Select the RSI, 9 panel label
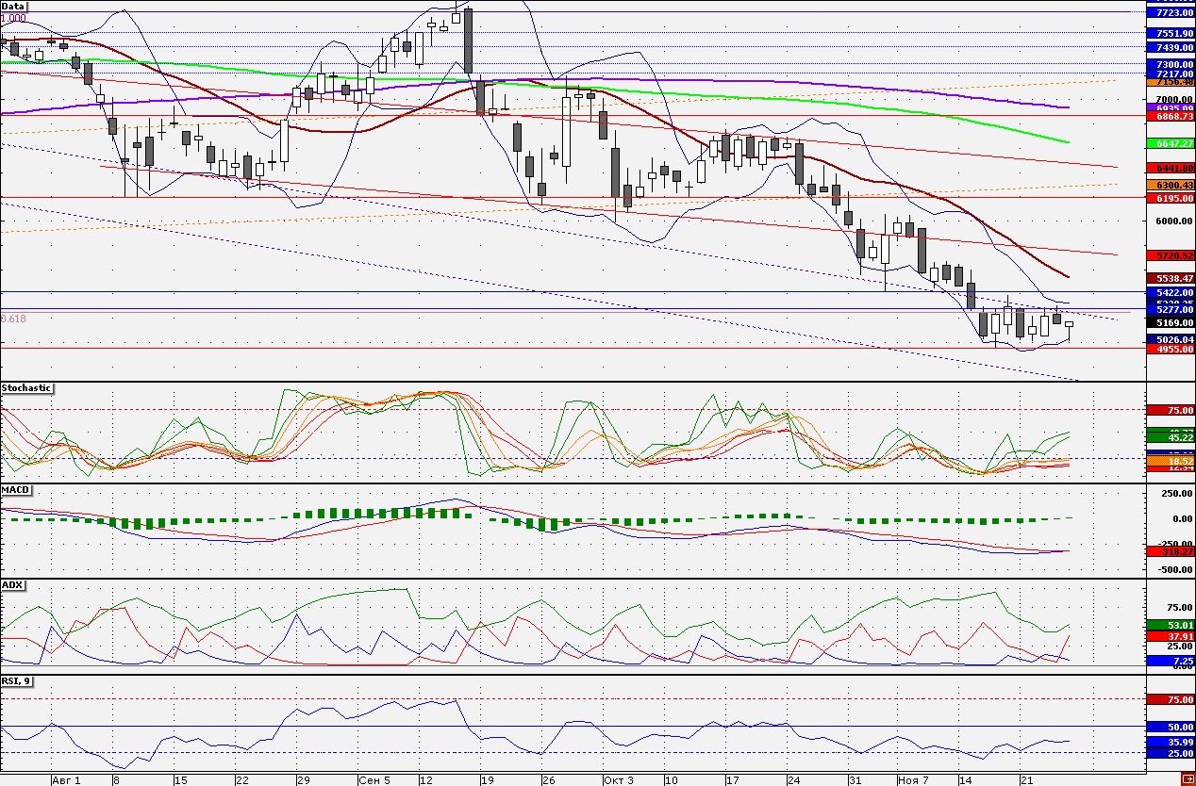1196x786 pixels. pyautogui.click(x=17, y=680)
